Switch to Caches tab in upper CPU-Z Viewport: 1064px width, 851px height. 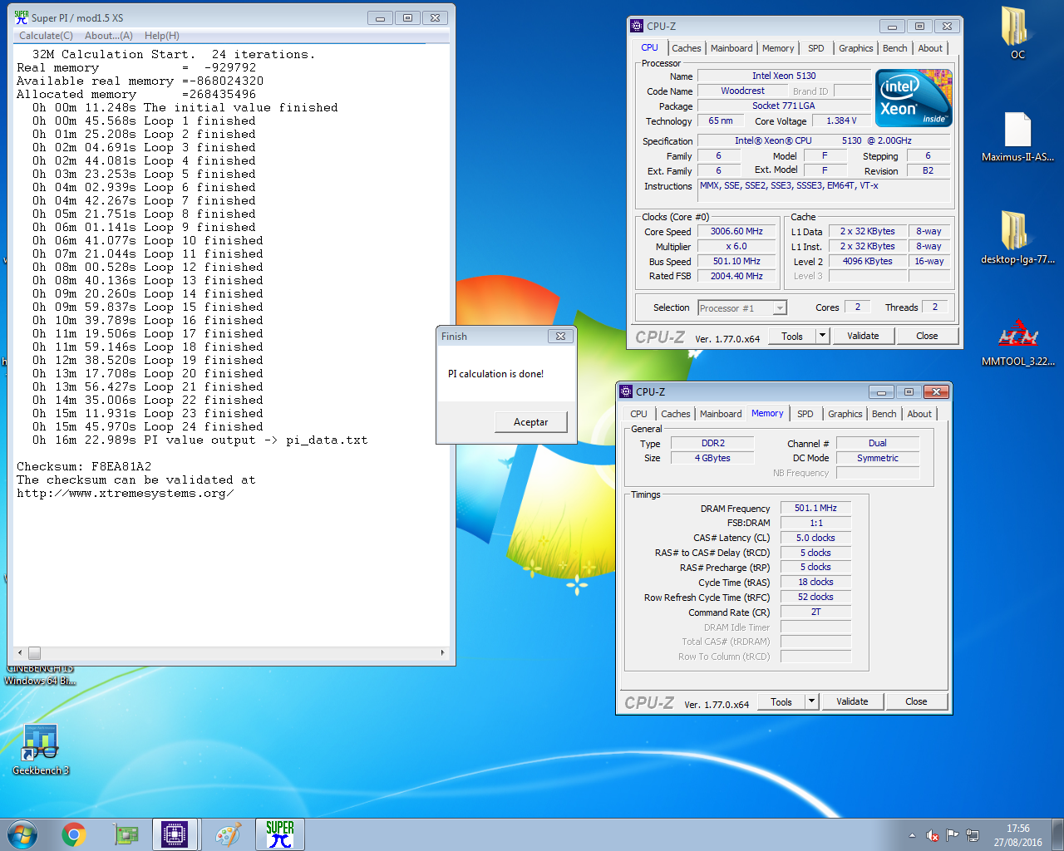pos(687,48)
